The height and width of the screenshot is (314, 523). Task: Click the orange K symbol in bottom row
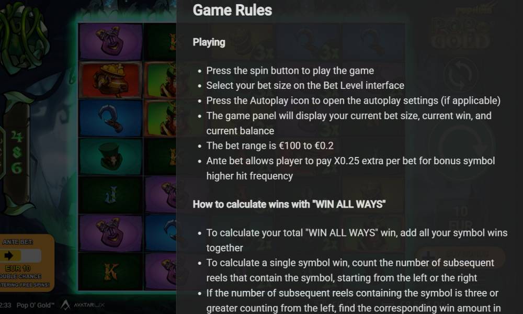pyautogui.click(x=110, y=271)
